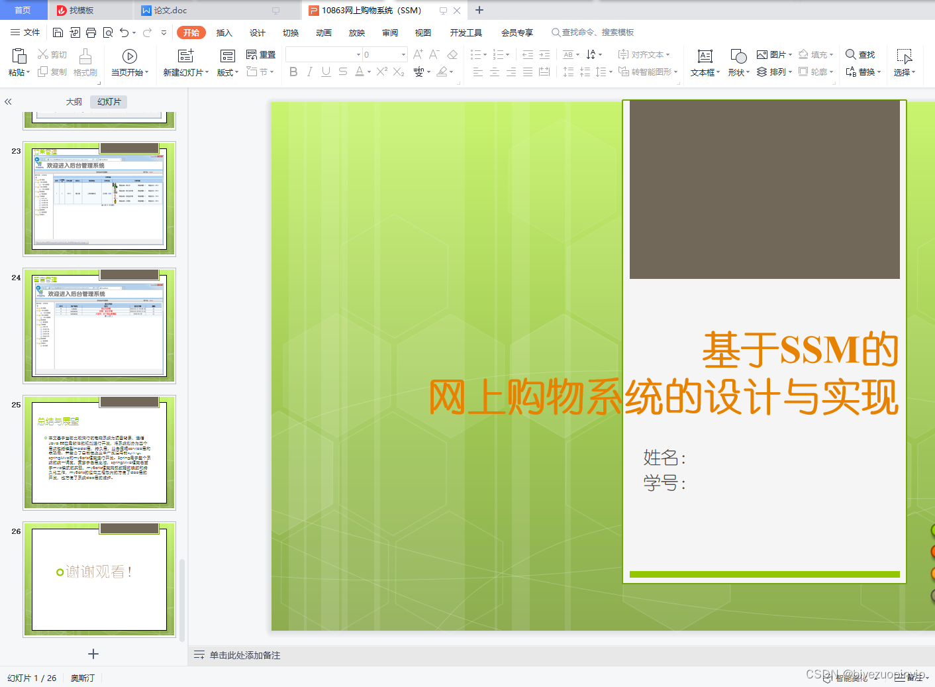Expand quick access toolbar customize arrow
This screenshot has height=687, width=935.
click(x=164, y=32)
